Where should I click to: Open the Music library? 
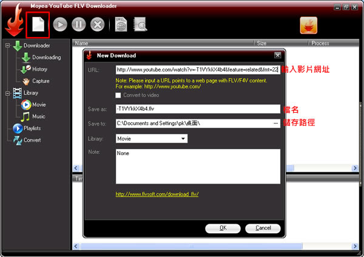tap(39, 116)
